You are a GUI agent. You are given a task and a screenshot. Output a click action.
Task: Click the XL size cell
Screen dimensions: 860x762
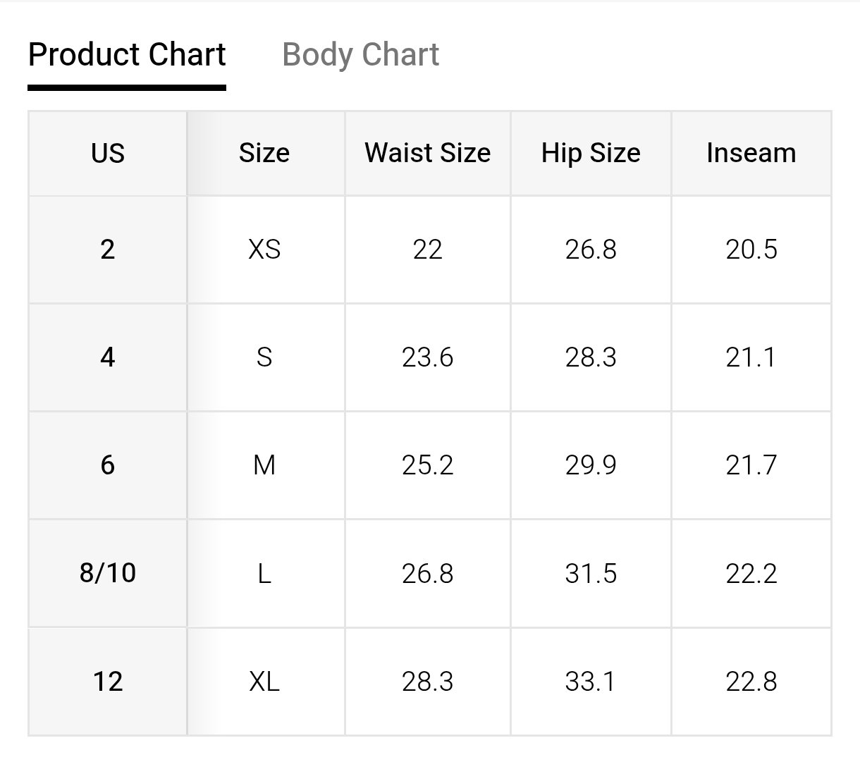tap(264, 682)
